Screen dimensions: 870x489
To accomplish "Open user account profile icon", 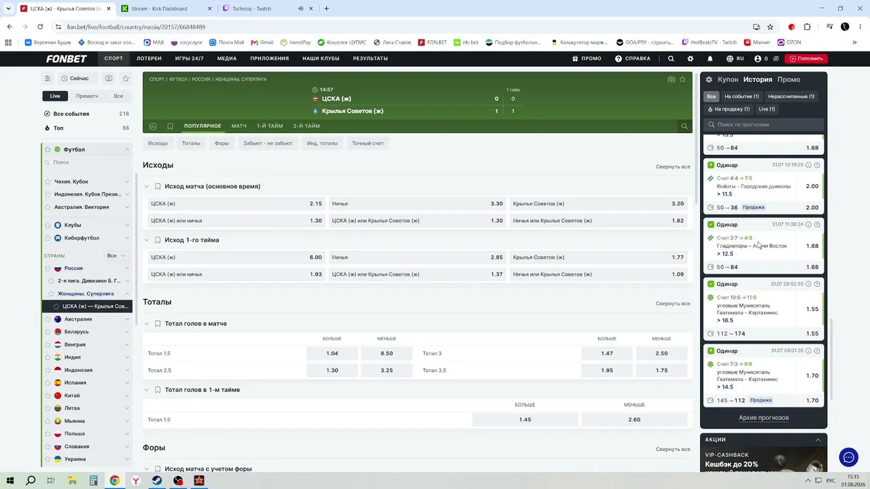I will pyautogui.click(x=758, y=58).
